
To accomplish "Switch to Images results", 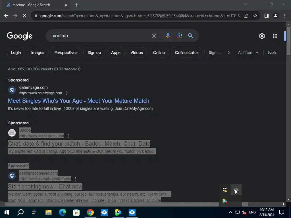I will [38, 53].
